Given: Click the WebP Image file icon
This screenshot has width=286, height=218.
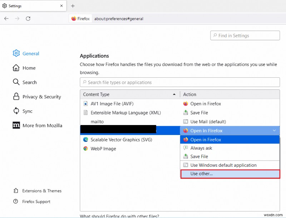Looking at the screenshot, I should [86, 149].
